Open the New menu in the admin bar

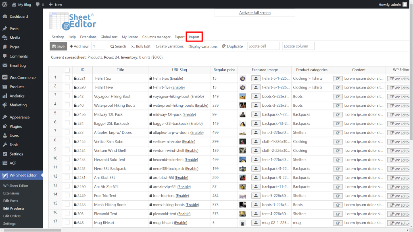click(55, 4)
